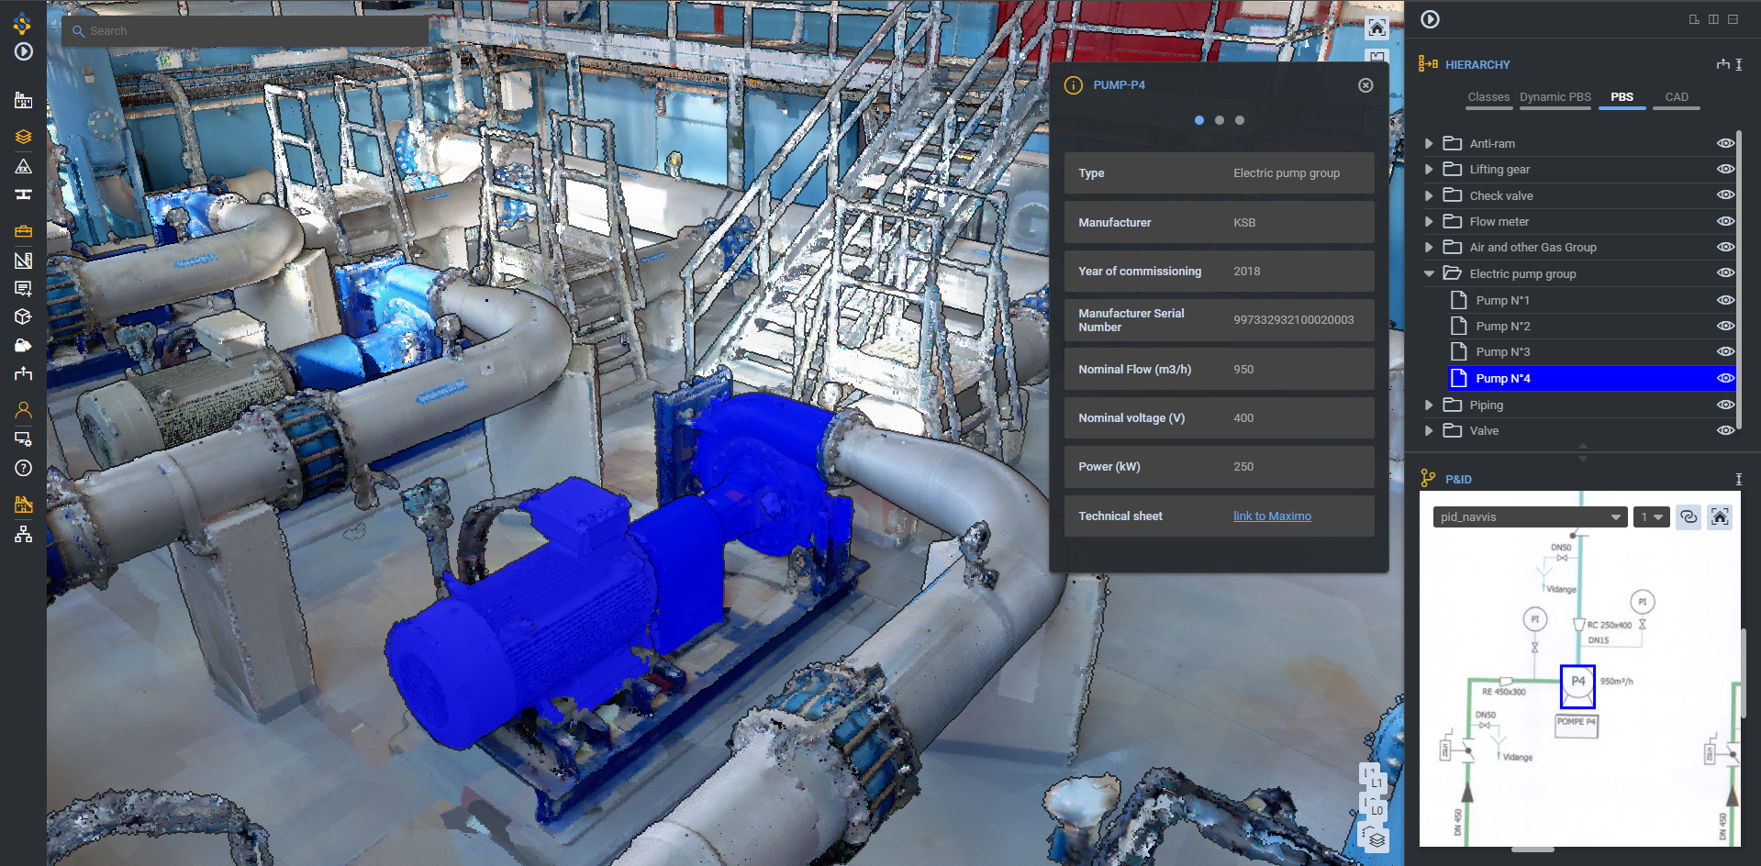Image resolution: width=1761 pixels, height=866 pixels.
Task: Expand the Valve folder arrow
Action: tap(1429, 430)
